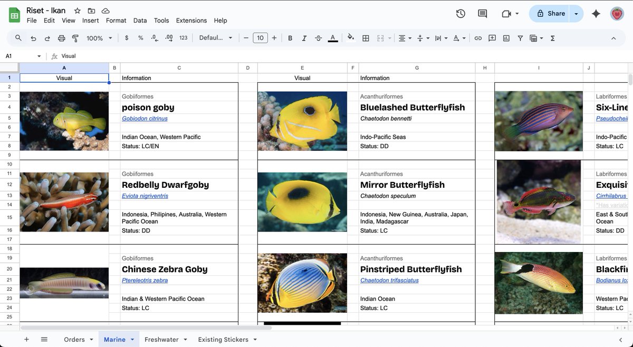Increase decimal places
The width and height of the screenshot is (633, 347).
click(169, 38)
